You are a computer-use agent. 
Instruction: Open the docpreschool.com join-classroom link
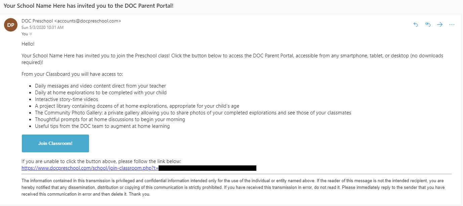point(90,168)
